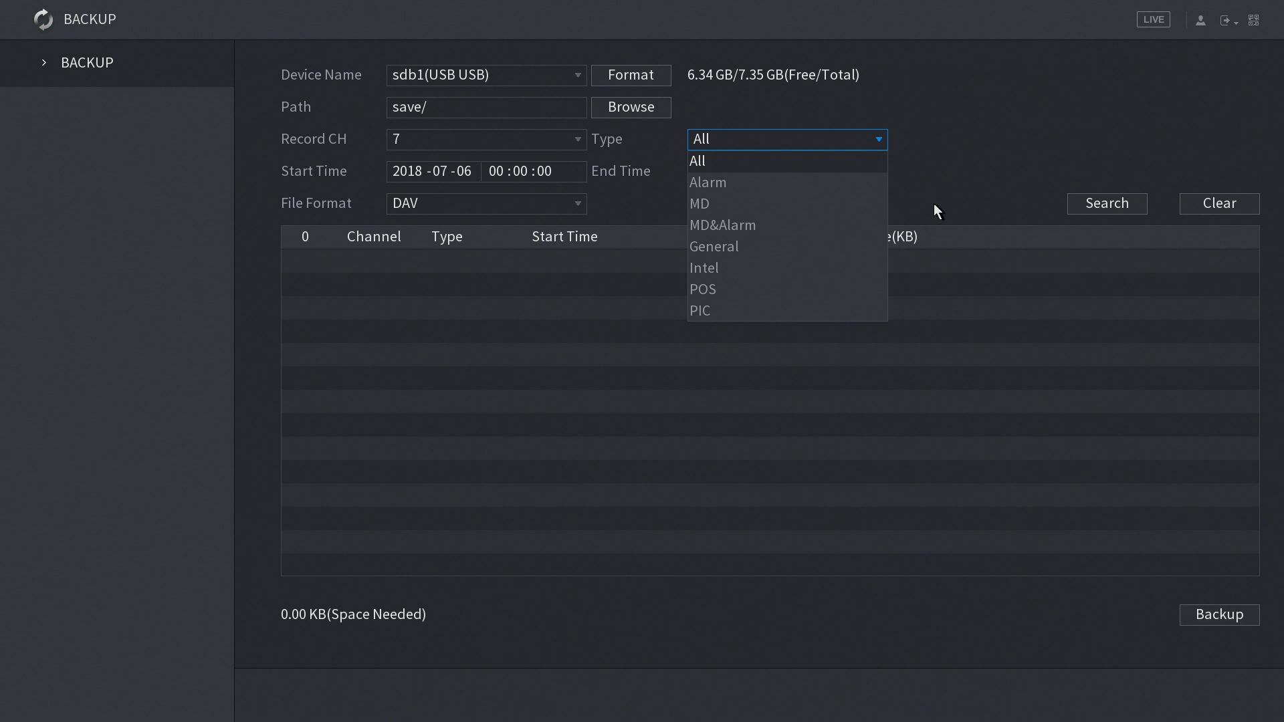The width and height of the screenshot is (1284, 722).
Task: Open the user account icon
Action: click(x=1200, y=20)
